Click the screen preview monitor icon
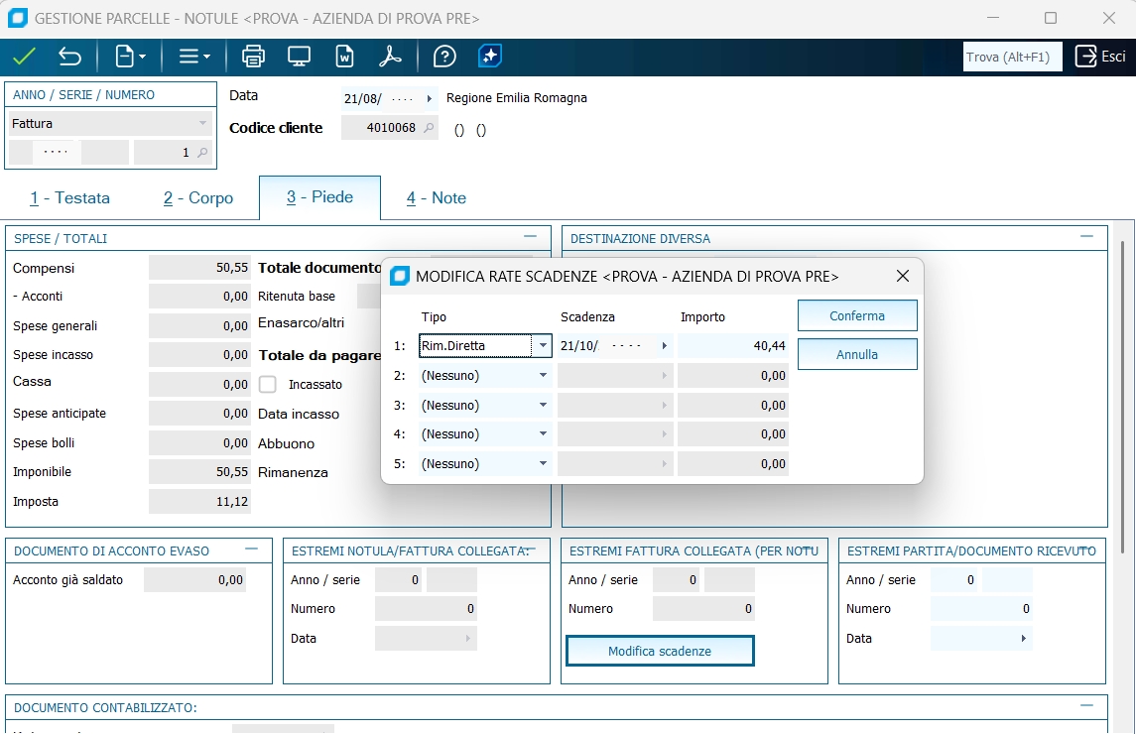The height and width of the screenshot is (734, 1136). pos(299,57)
